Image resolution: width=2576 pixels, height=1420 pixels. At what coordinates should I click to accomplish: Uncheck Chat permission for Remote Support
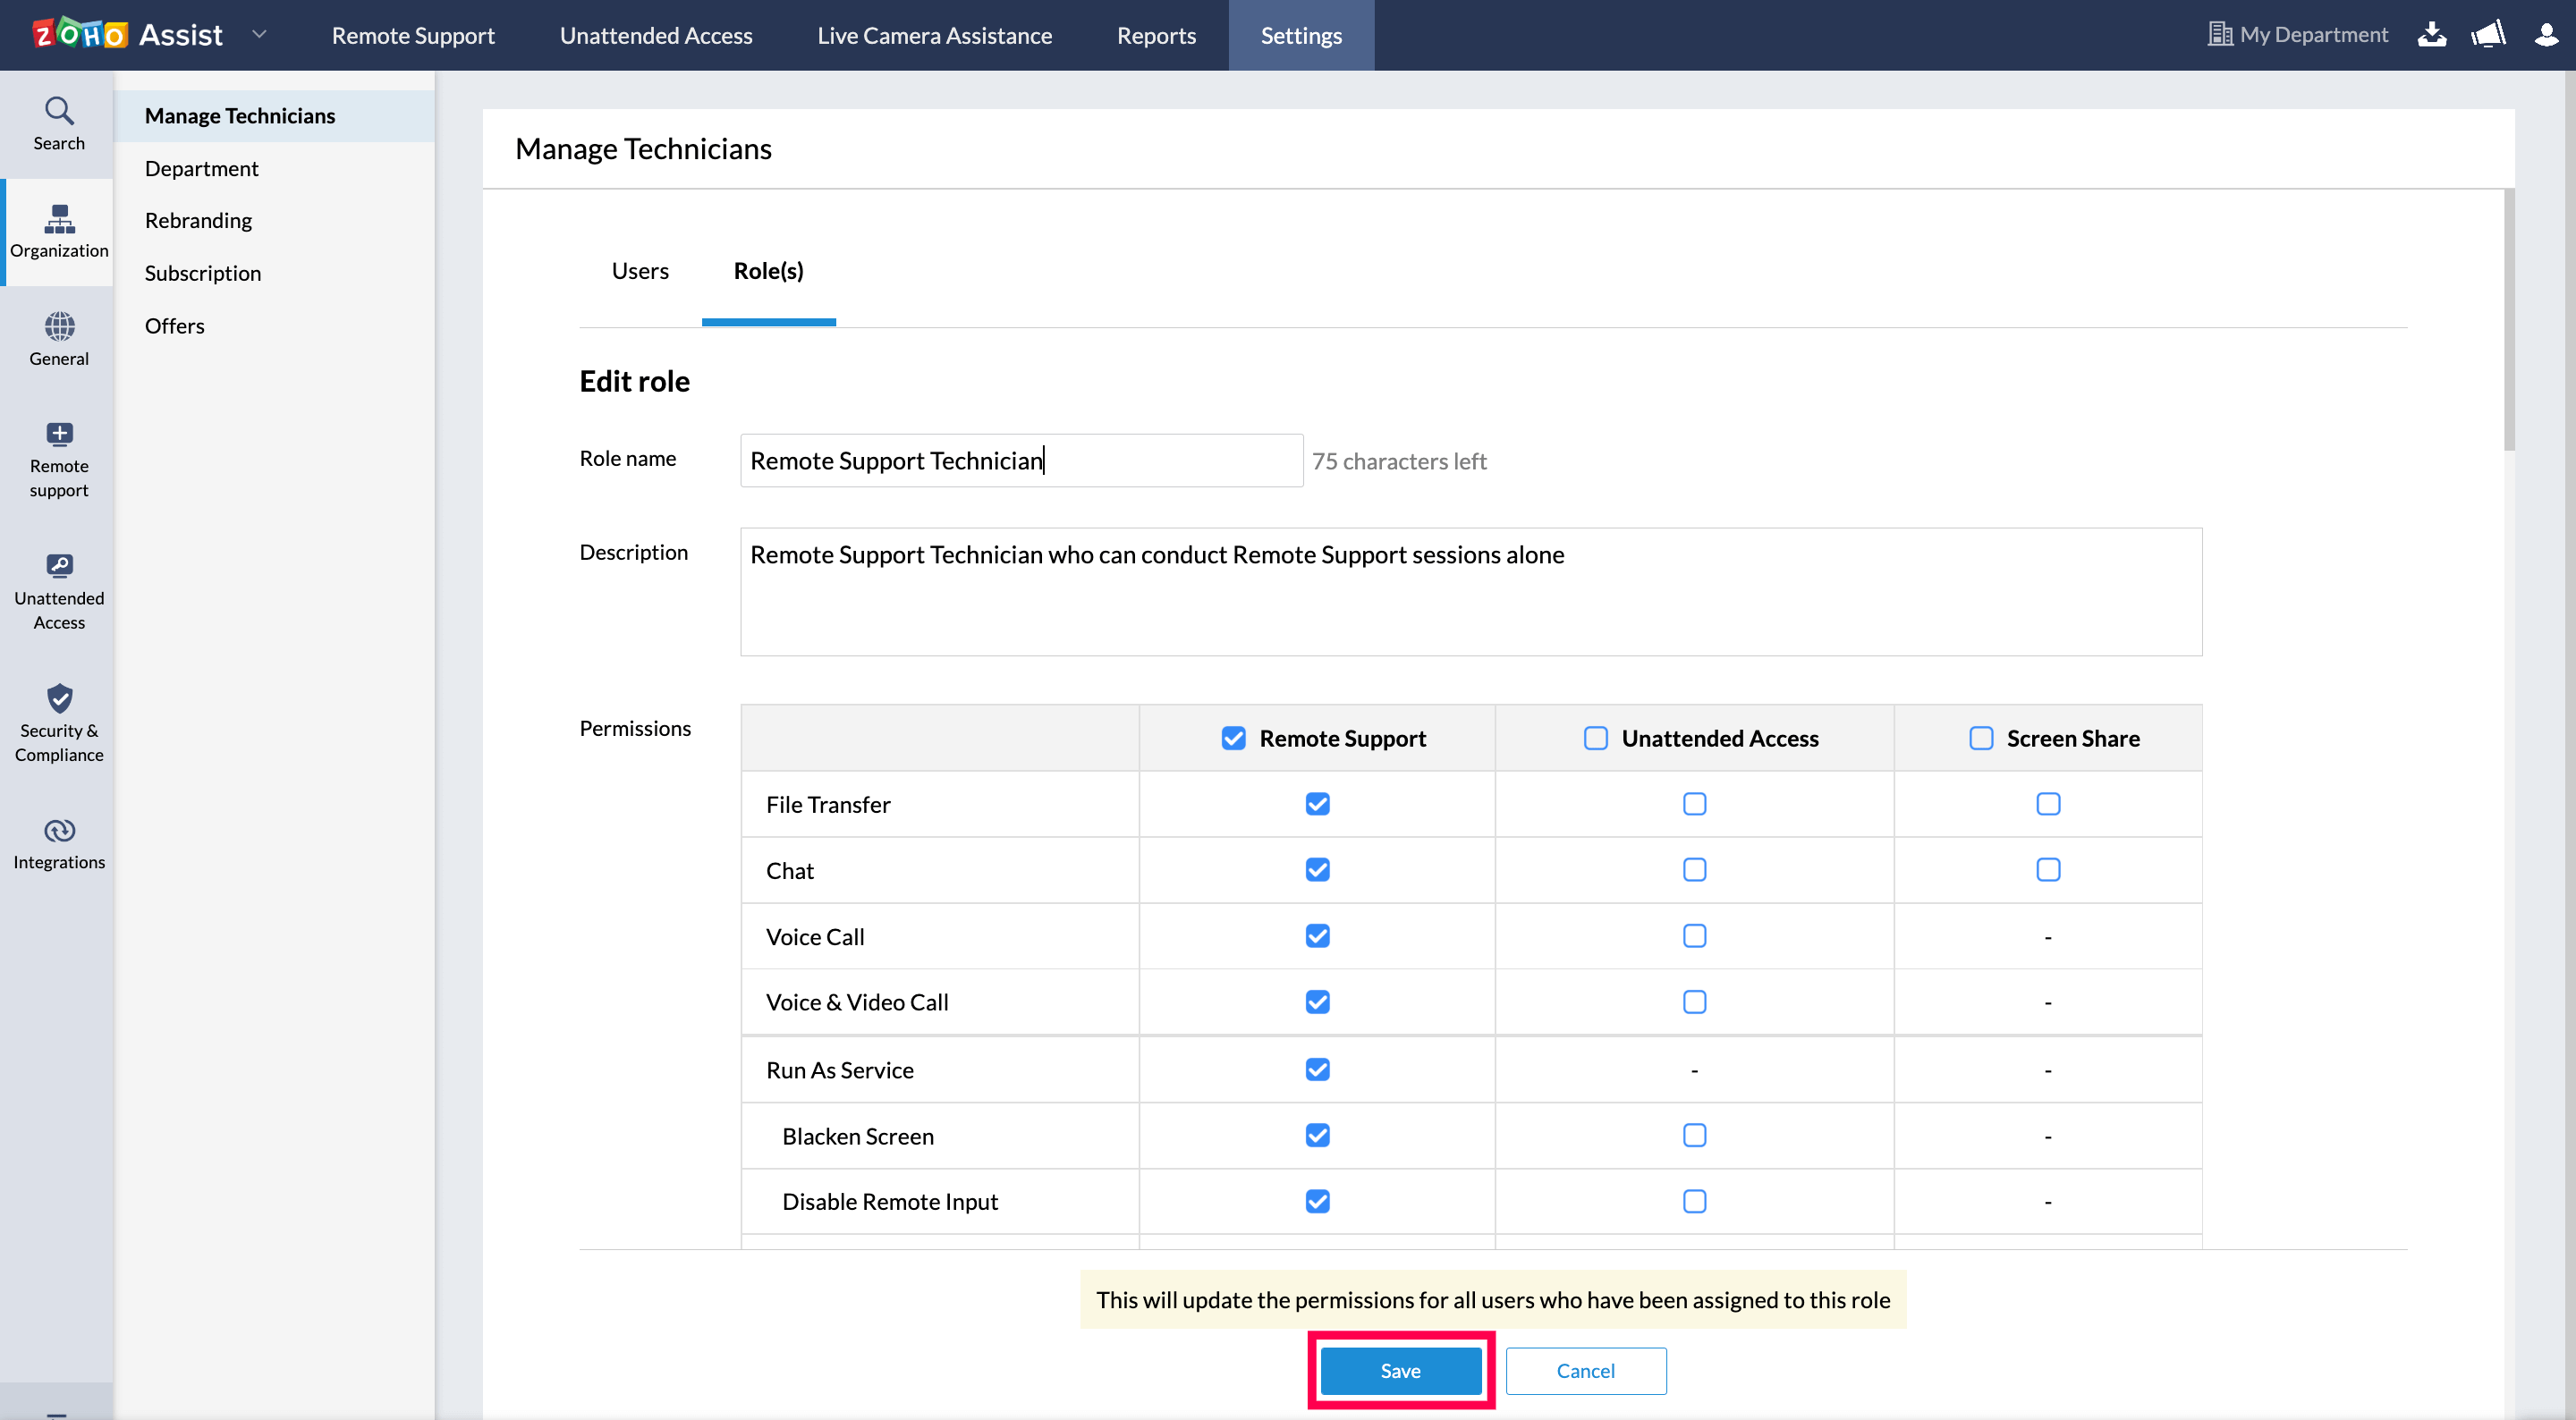(x=1317, y=870)
